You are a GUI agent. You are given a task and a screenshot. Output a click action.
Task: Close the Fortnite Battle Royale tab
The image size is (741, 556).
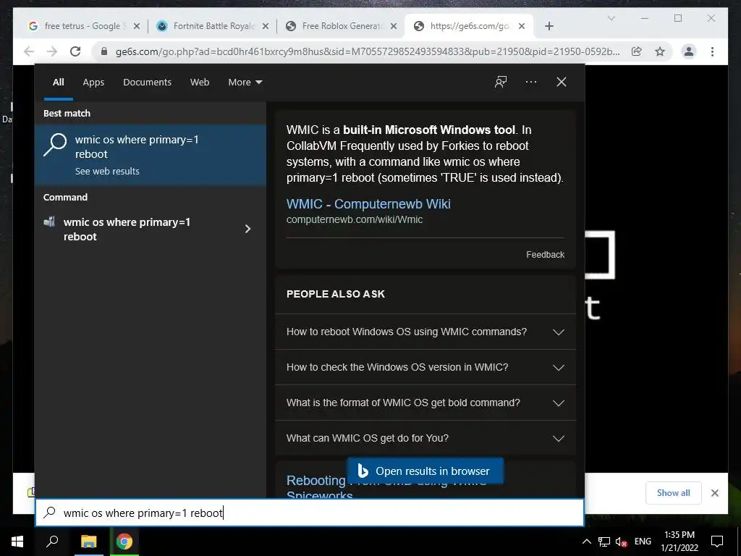(266, 26)
